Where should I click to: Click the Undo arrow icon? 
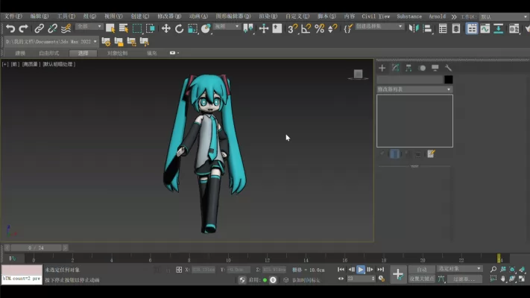coord(10,29)
